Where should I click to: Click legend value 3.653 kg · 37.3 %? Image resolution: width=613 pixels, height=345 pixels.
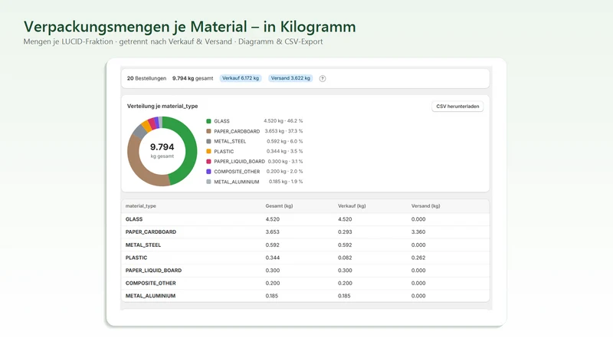(x=284, y=131)
